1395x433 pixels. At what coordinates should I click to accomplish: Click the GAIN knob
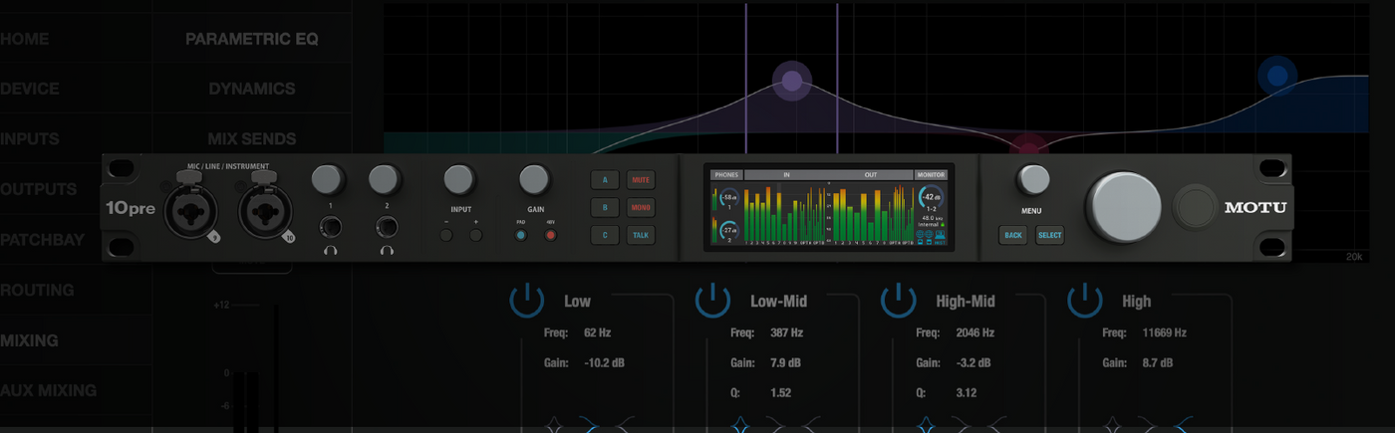tap(534, 179)
